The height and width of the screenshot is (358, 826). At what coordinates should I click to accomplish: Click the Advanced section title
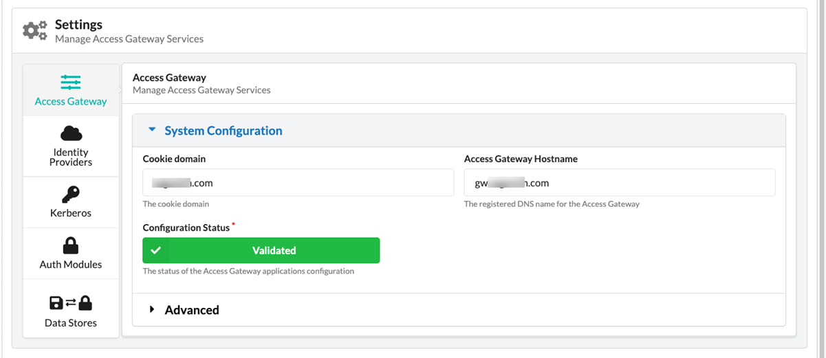(192, 310)
